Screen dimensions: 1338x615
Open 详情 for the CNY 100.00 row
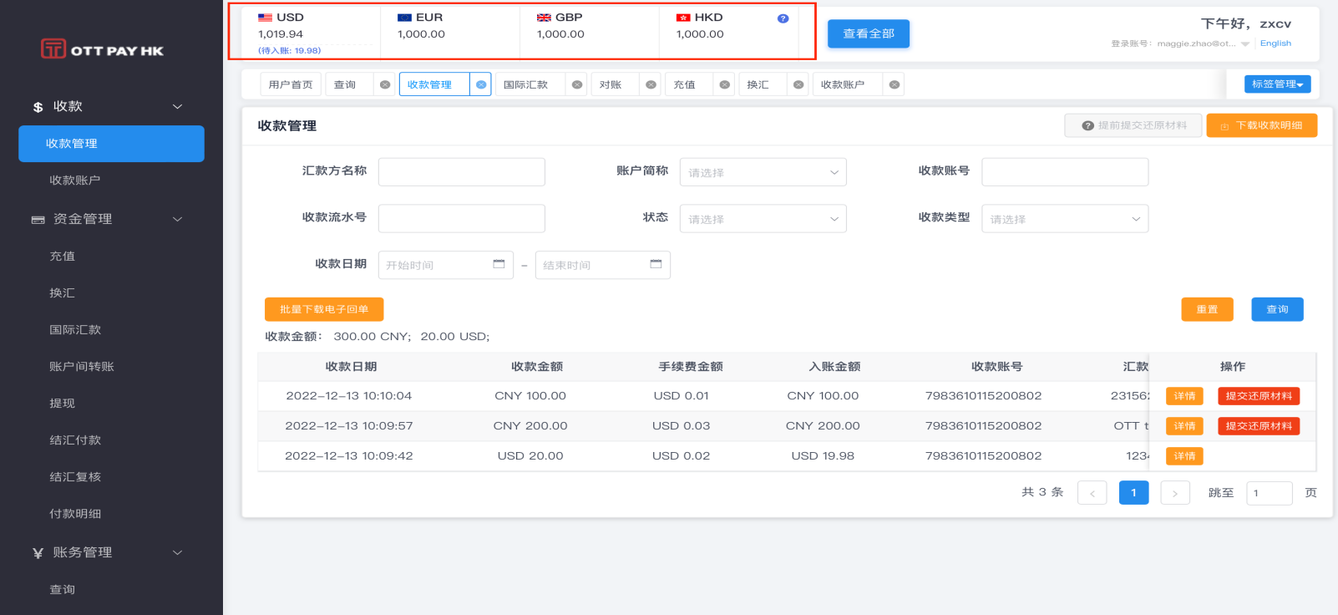pyautogui.click(x=1184, y=396)
